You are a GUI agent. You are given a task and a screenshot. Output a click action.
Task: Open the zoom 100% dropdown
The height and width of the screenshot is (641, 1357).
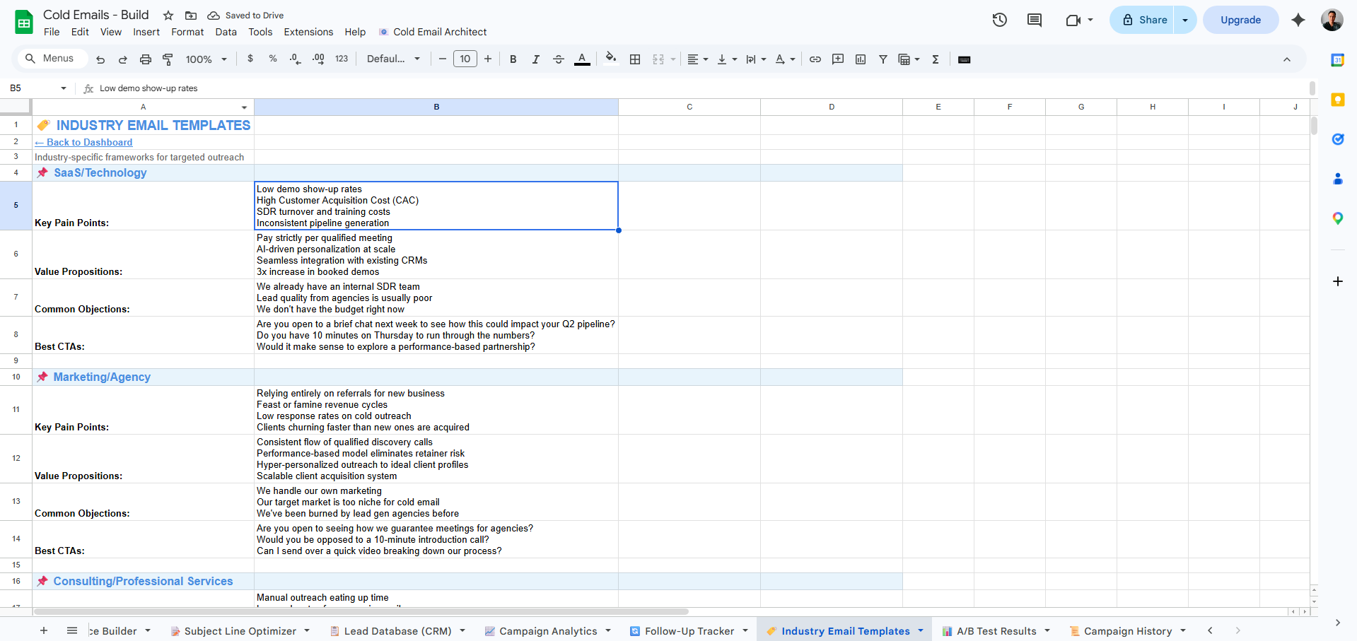coord(206,59)
